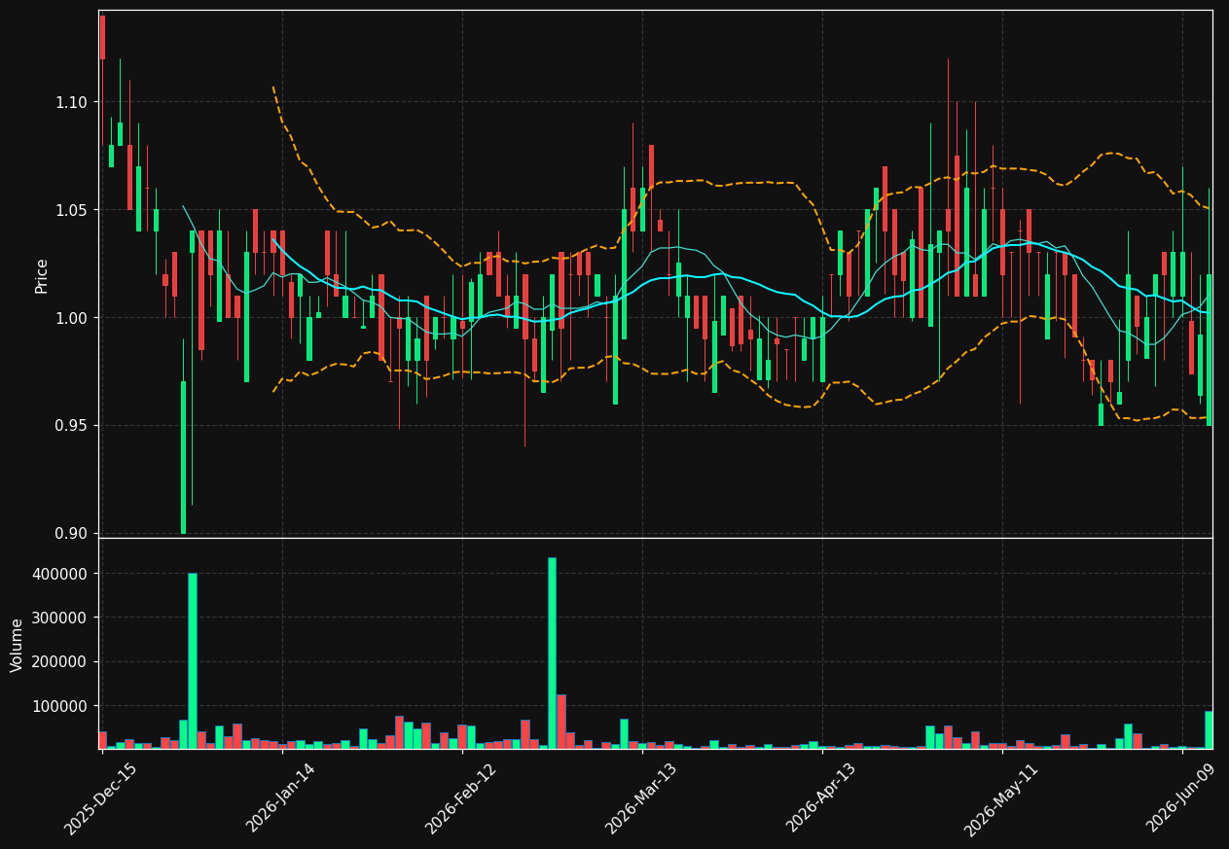Click the 1.00 price axis value
The image size is (1229, 849).
click(71, 318)
